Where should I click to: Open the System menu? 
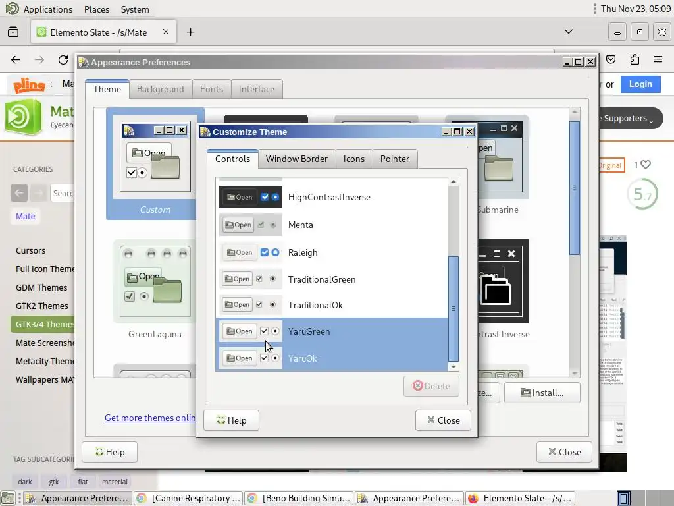(x=135, y=9)
